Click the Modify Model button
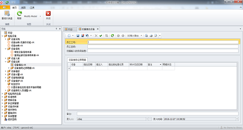 point(31,16)
